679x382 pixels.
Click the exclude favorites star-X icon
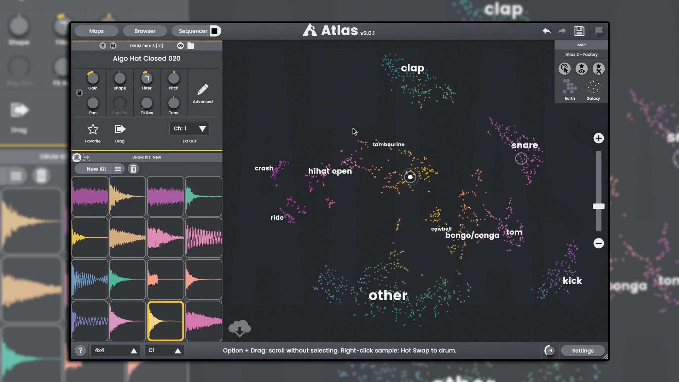[598, 69]
